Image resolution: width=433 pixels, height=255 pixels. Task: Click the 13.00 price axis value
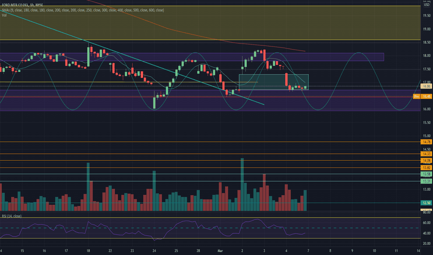[x=426, y=189]
